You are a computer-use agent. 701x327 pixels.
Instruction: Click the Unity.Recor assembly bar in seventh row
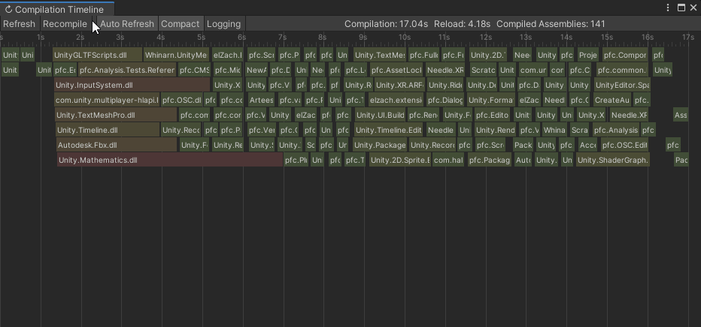432,145
